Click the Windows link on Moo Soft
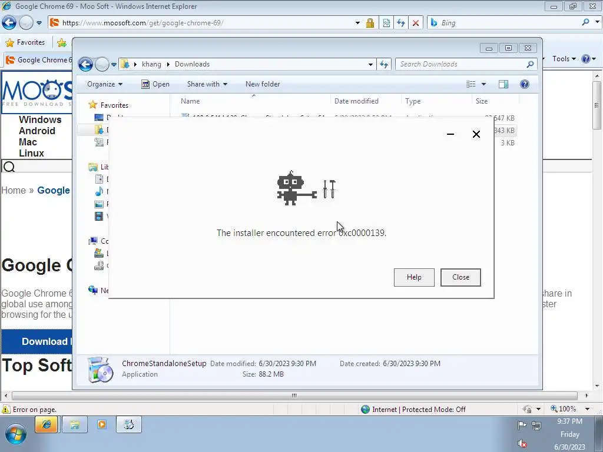Image resolution: width=603 pixels, height=452 pixels. click(40, 119)
